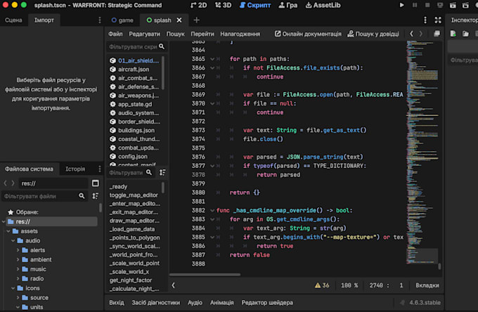Jump to toggle_map_editor method

(134, 195)
